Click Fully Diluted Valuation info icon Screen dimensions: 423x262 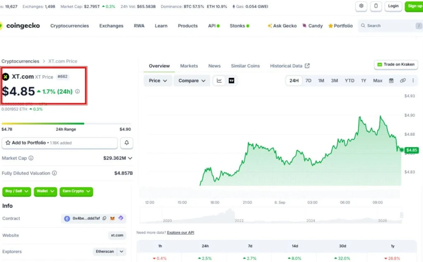(55, 173)
